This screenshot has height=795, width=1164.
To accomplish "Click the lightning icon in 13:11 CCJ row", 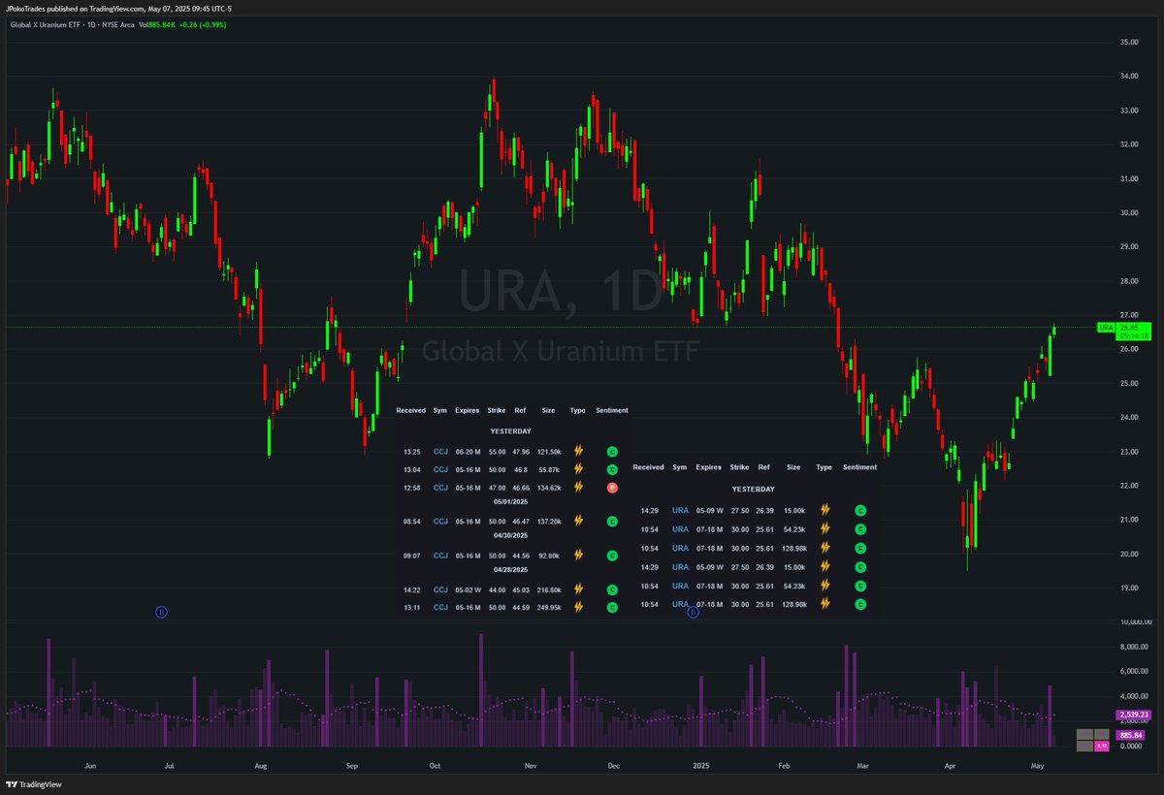I will [x=578, y=607].
